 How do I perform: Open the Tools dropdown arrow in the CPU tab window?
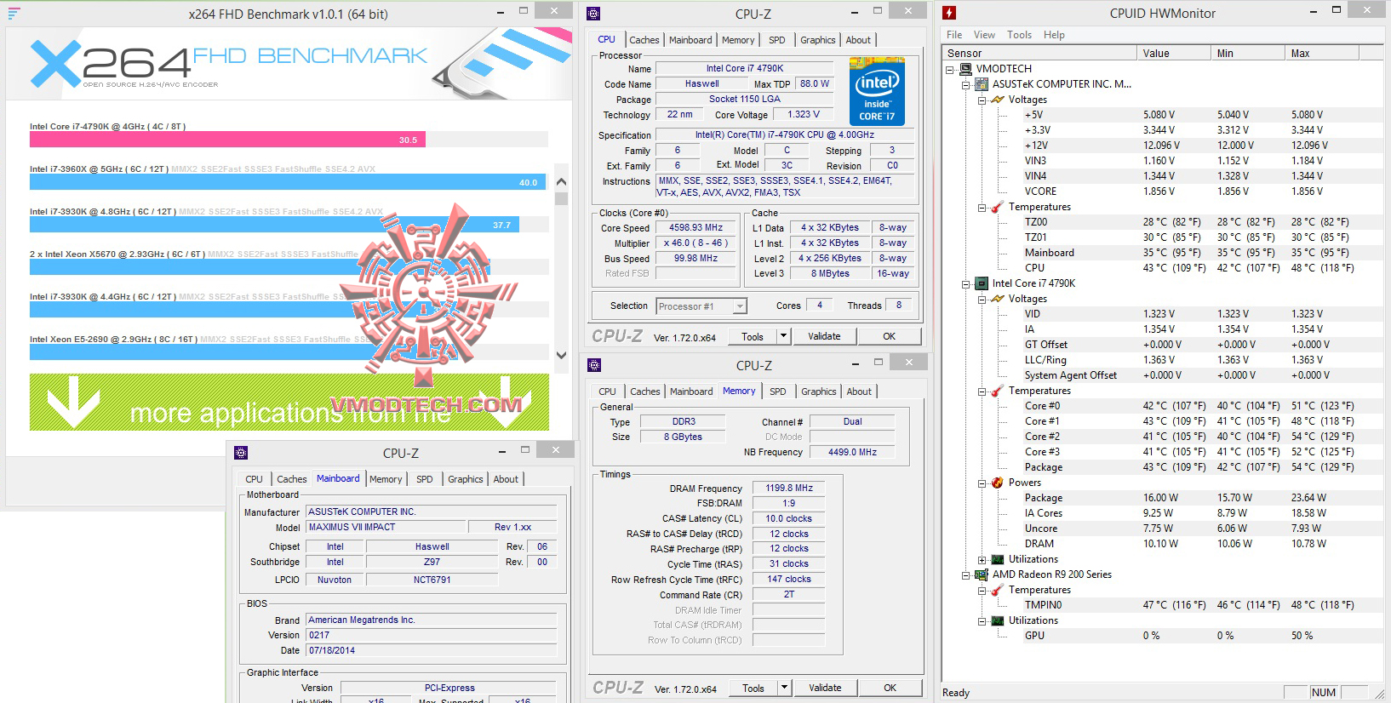point(784,336)
